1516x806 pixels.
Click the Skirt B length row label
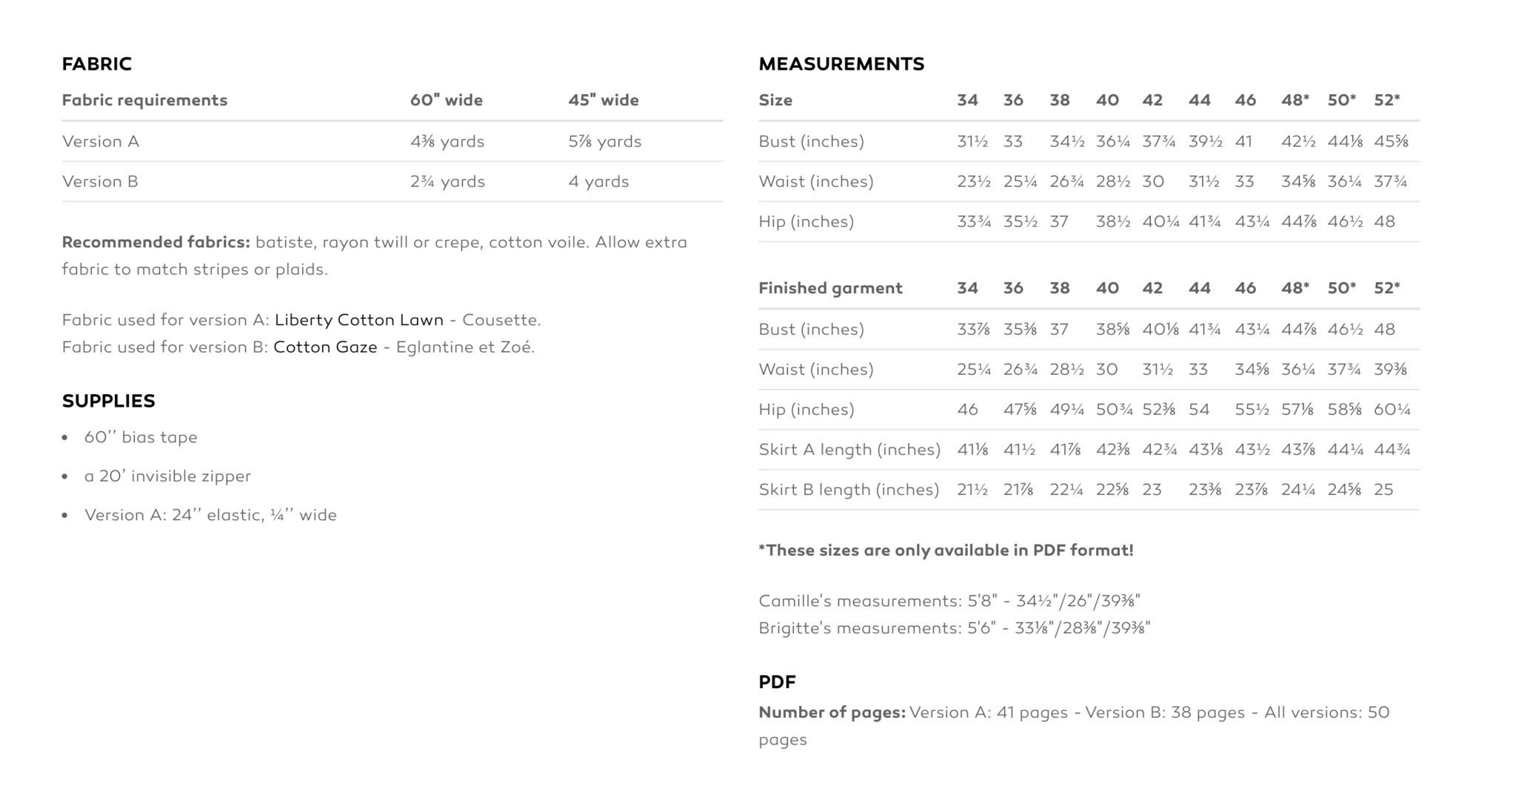849,490
